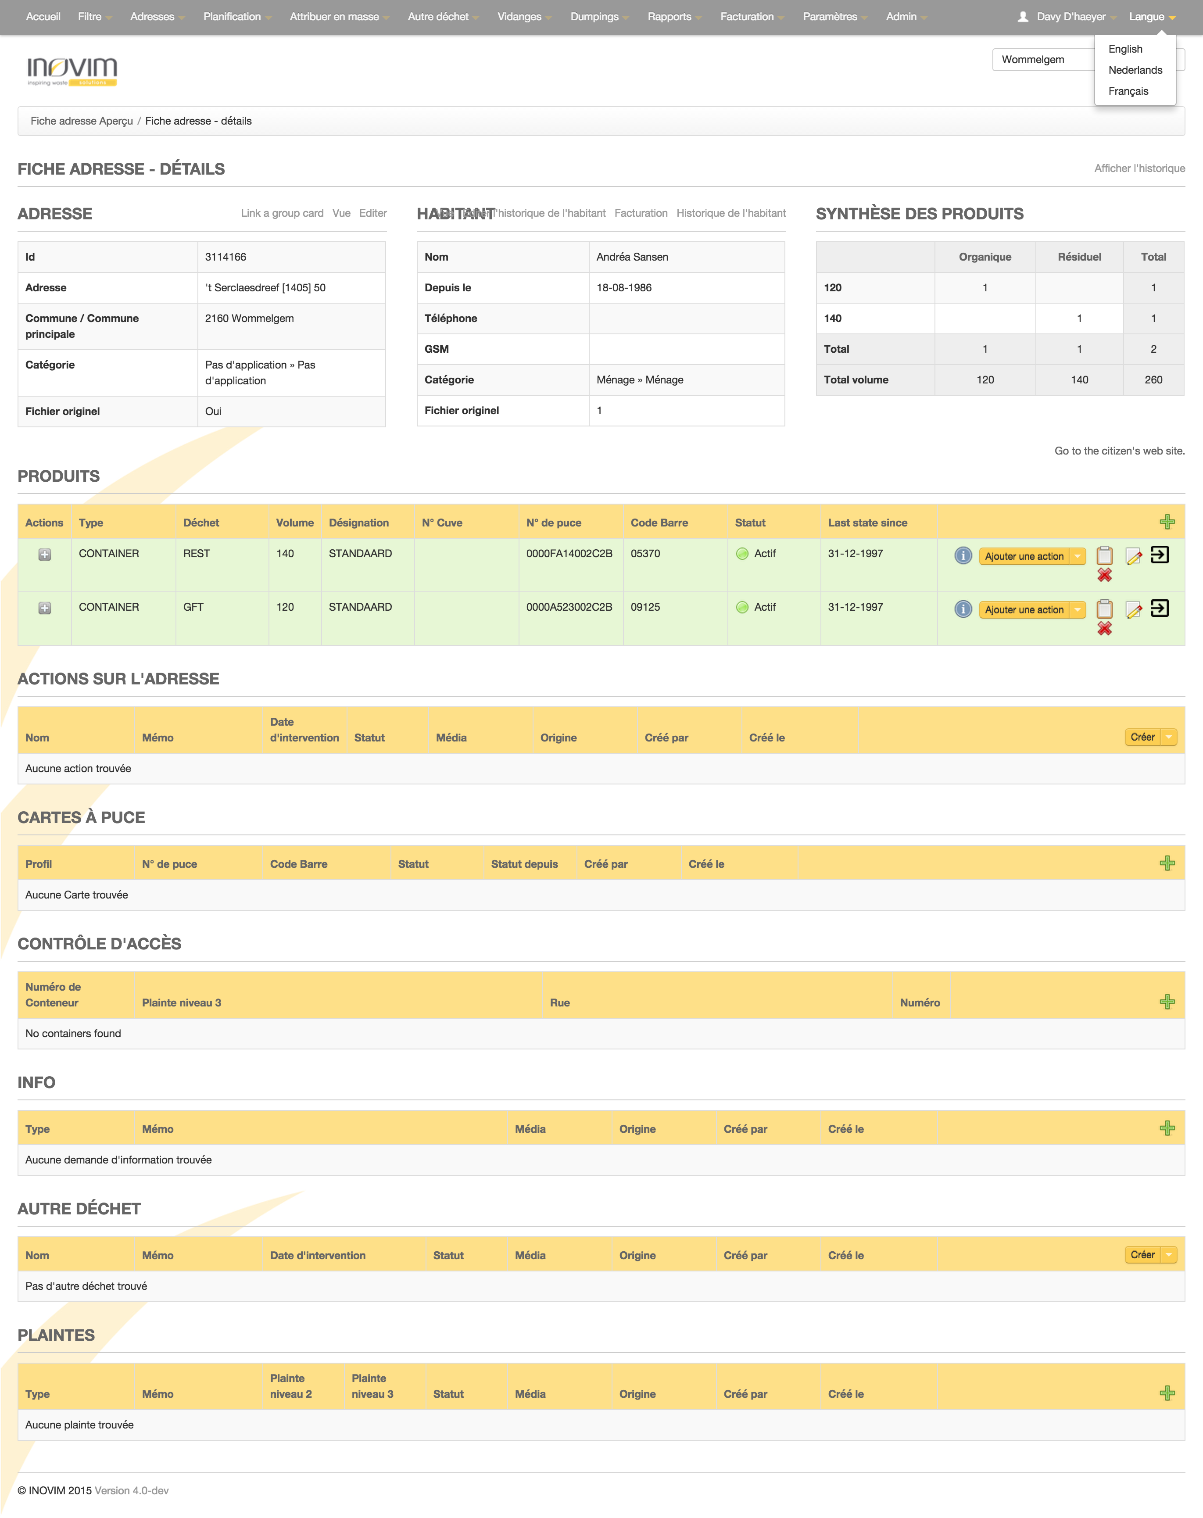Add a new chip card with plus icon
Screen dimensions: 1203x1518
tap(1167, 863)
